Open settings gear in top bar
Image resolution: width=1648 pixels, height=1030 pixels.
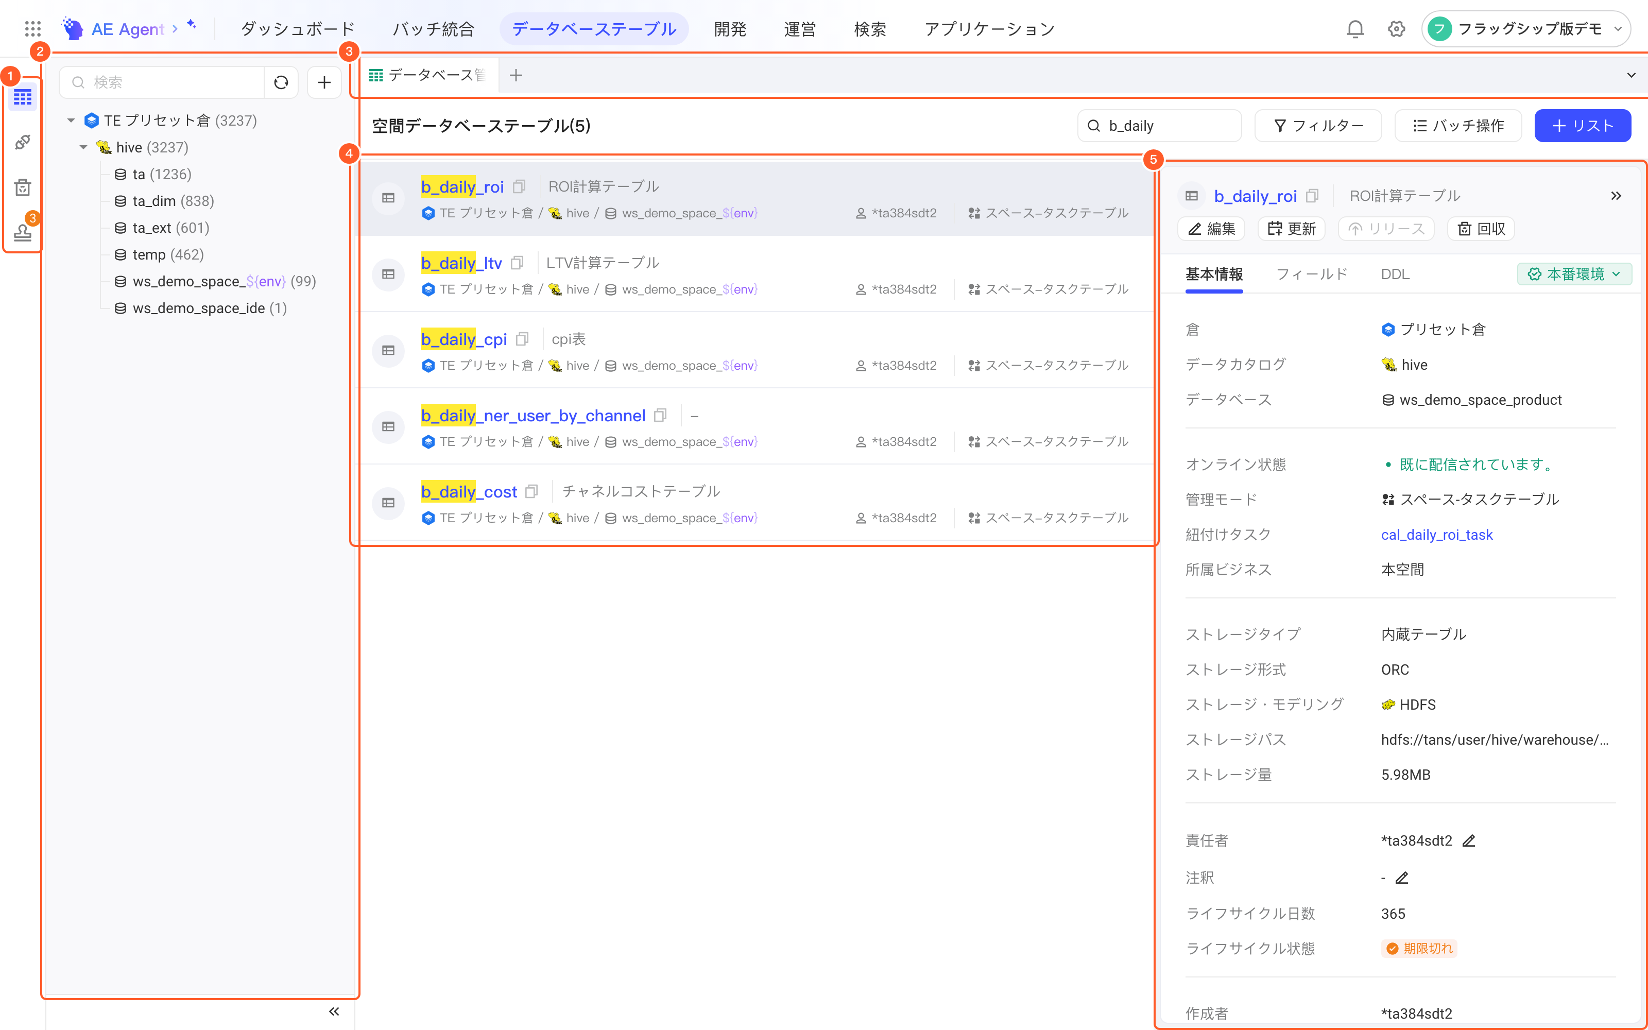coord(1396,29)
